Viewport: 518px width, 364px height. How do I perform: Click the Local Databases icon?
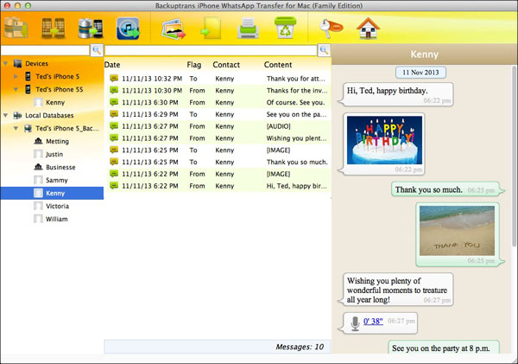coord(17,115)
